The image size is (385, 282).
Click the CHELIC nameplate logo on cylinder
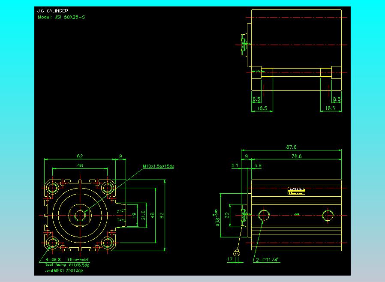[x=297, y=189]
